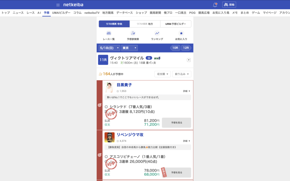Open the AI nav item
The image size is (290, 181).
(x=39, y=13)
